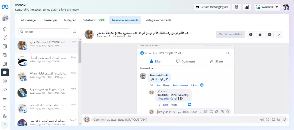
Task: Expand the Newest comment sort dropdown
Action: (x=147, y=68)
